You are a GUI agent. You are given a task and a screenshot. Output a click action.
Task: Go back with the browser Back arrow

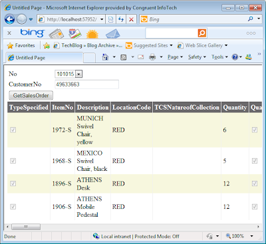click(10, 19)
